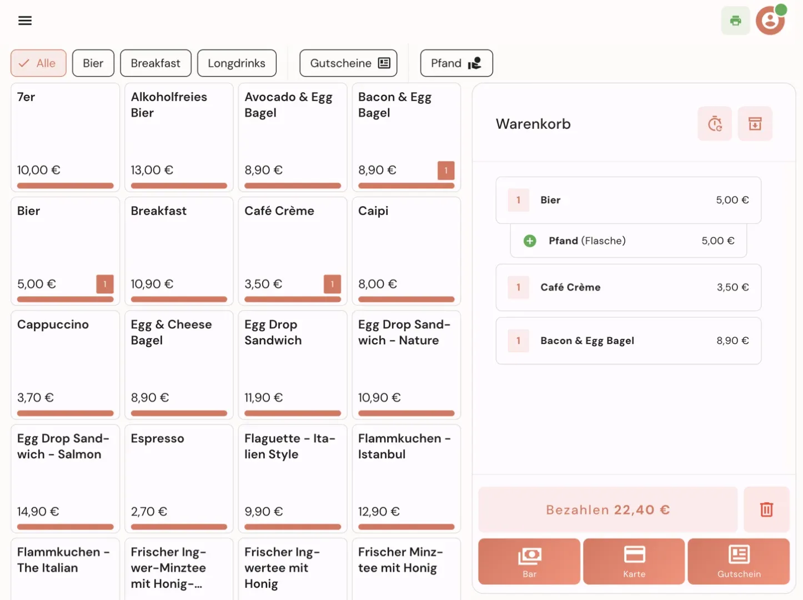Switch to the Breakfast category tab
The height and width of the screenshot is (600, 803).
[155, 63]
